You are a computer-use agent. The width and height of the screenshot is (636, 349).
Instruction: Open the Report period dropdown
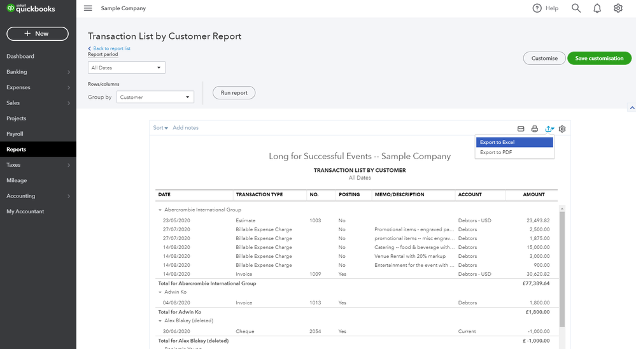[127, 68]
